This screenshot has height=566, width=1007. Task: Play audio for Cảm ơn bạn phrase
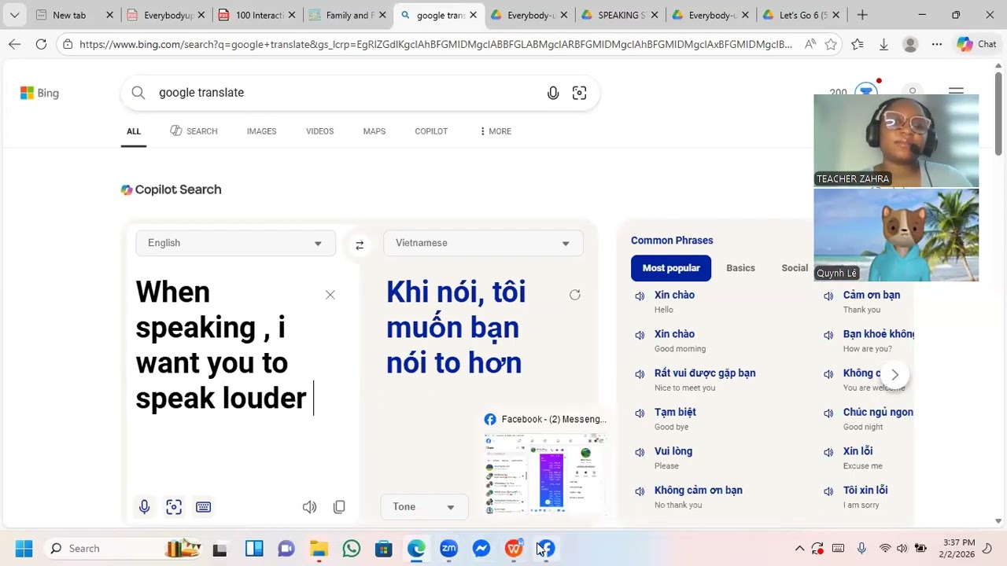tap(828, 296)
